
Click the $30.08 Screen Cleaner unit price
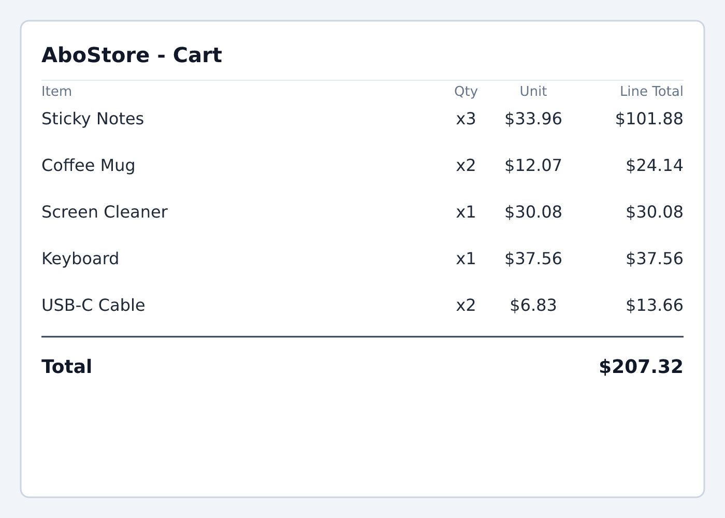[x=533, y=212]
